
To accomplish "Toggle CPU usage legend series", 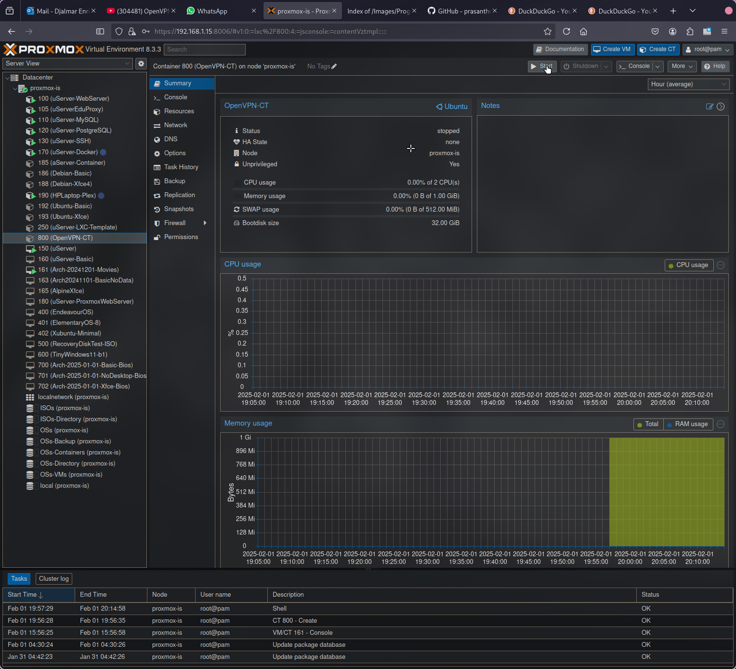I will (688, 265).
